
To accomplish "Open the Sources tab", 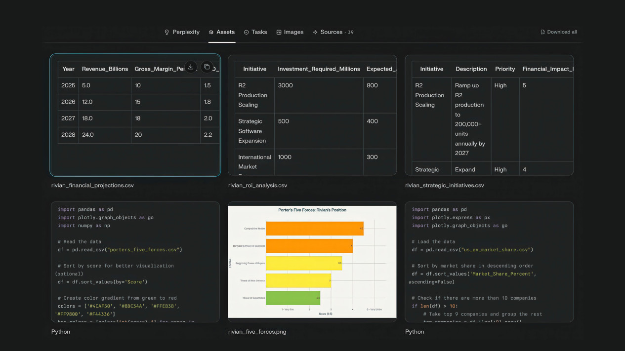I will point(333,32).
